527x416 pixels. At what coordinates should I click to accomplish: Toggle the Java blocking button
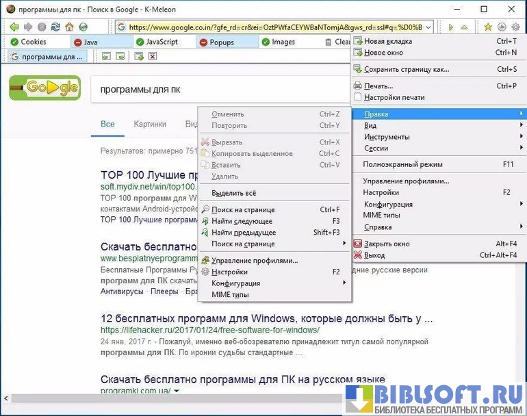click(91, 42)
